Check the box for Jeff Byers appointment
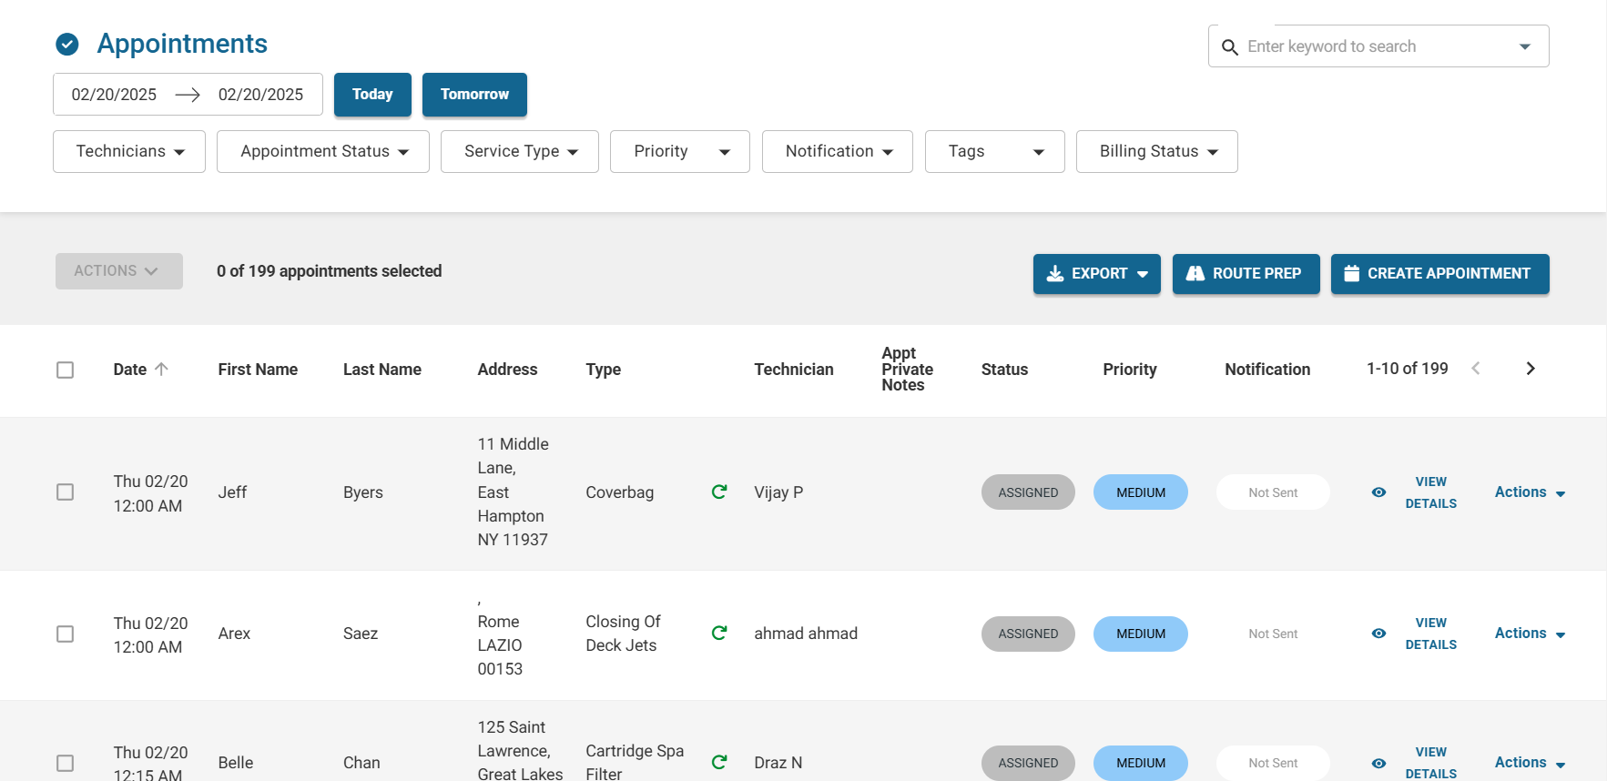This screenshot has width=1607, height=781. tap(66, 492)
